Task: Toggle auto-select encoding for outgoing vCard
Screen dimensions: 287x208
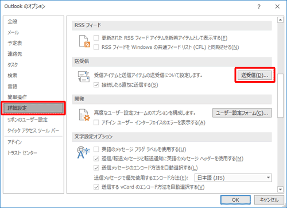Action: point(96,187)
